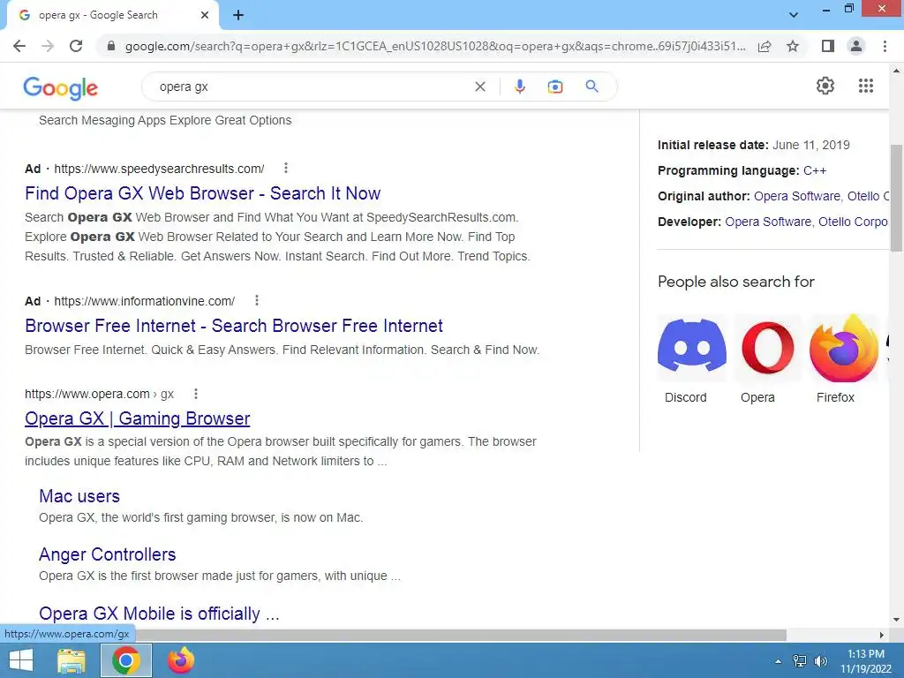The image size is (904, 678).
Task: Bookmark this page with the star icon
Action: pyautogui.click(x=793, y=46)
